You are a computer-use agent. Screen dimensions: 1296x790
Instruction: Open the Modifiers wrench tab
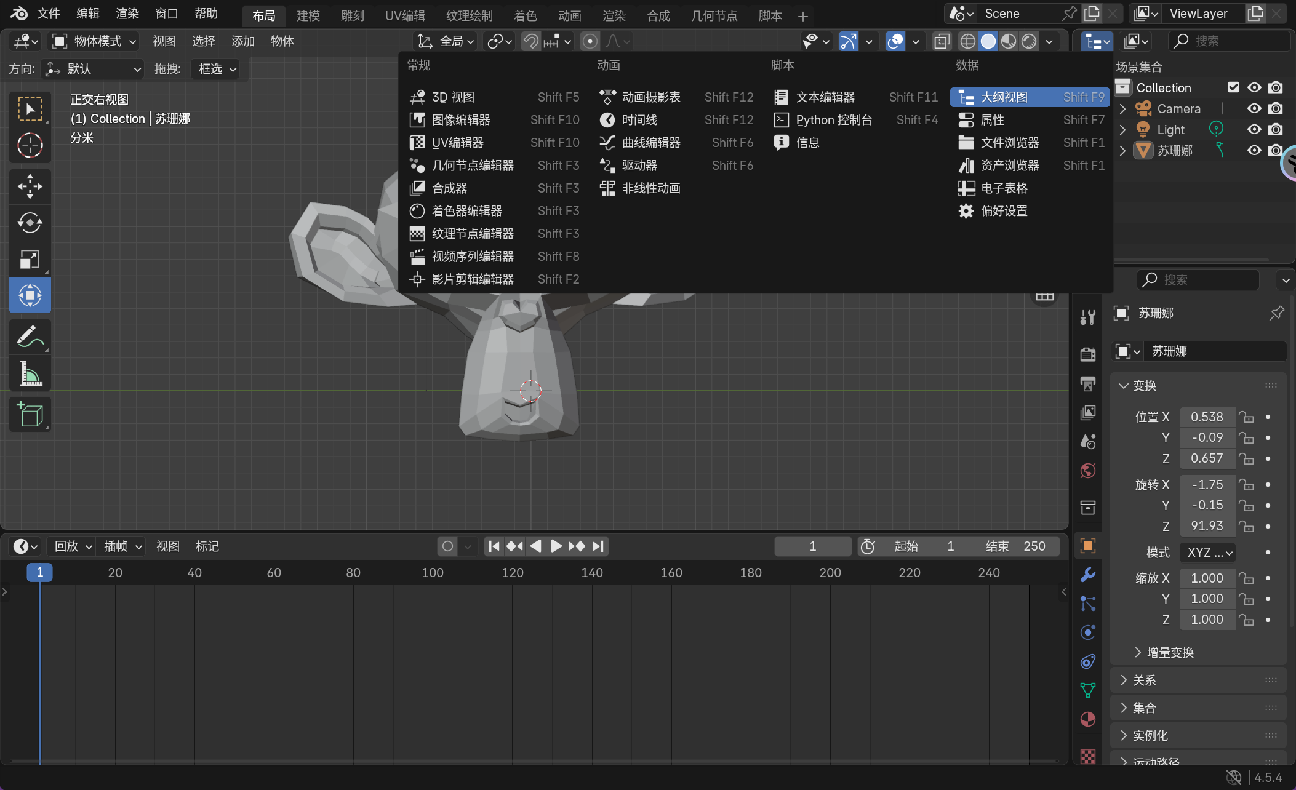1087,575
